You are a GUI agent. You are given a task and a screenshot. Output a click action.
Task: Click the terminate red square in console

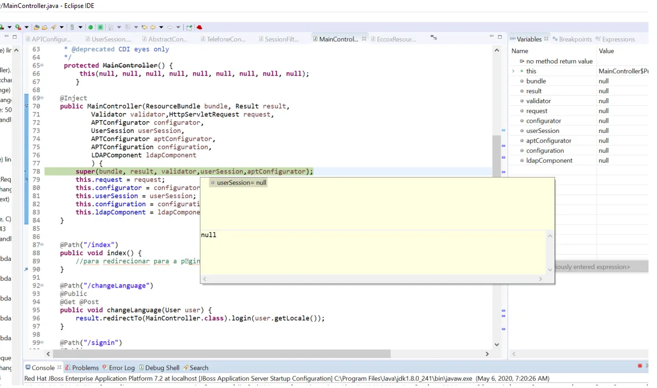pos(640,366)
